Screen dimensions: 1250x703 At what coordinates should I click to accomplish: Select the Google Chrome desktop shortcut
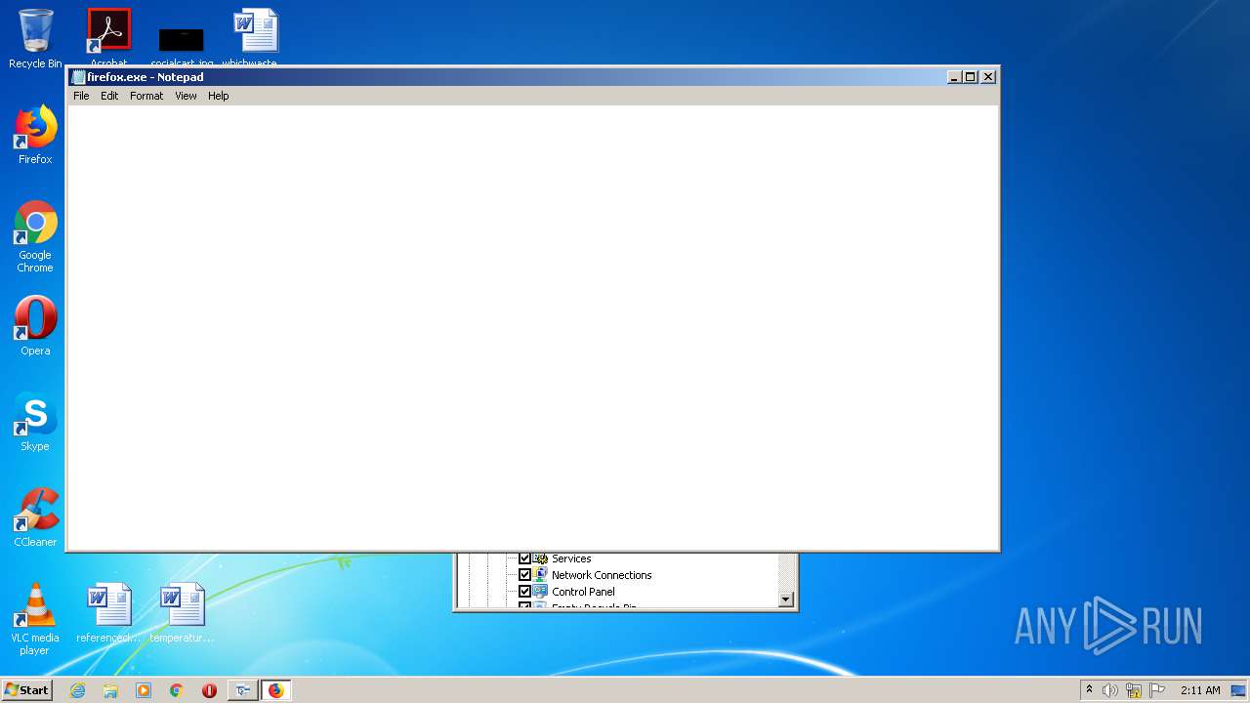pos(35,236)
